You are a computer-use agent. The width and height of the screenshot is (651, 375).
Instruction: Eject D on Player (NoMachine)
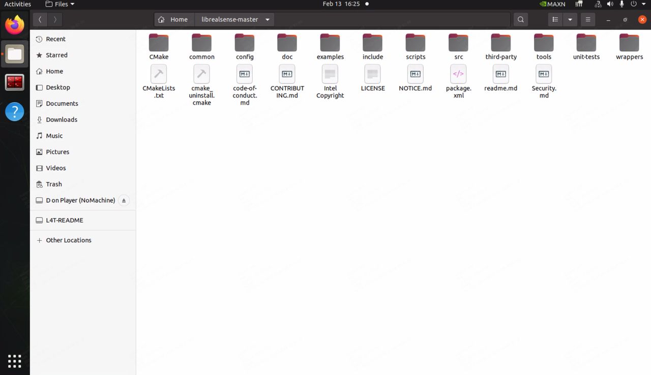[x=124, y=200]
